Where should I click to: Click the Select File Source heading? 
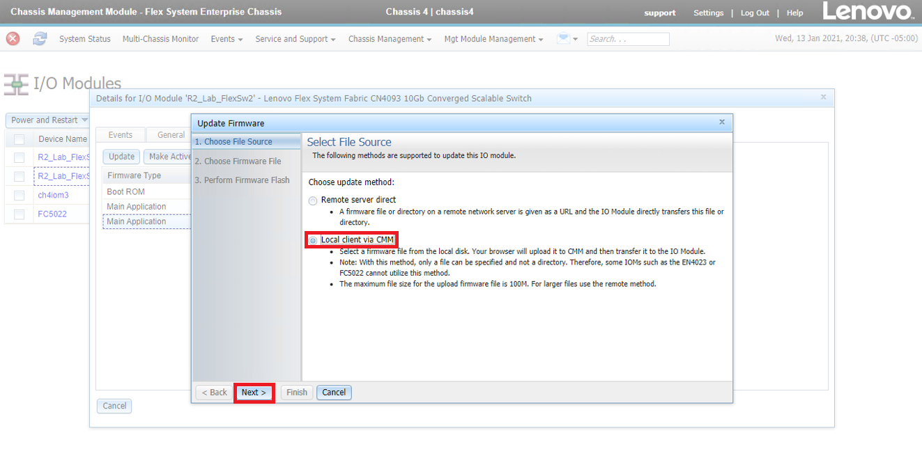point(349,142)
